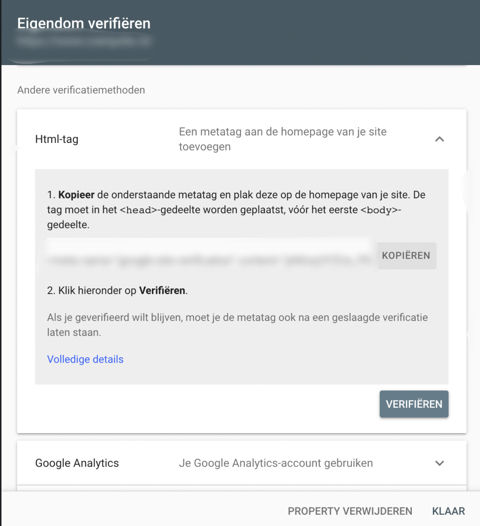The height and width of the screenshot is (526, 480).
Task: Expand the Google Analytics section chevron
Action: (440, 463)
